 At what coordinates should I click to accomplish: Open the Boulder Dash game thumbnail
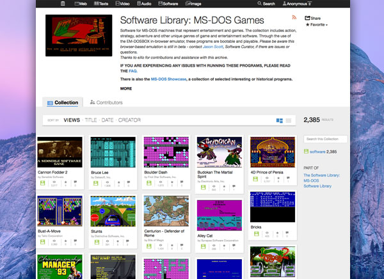click(x=166, y=152)
